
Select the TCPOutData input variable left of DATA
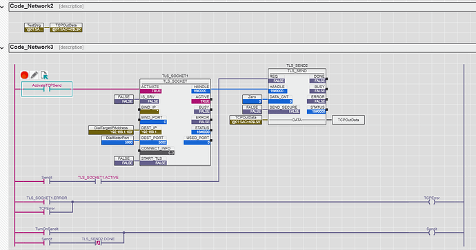(x=246, y=120)
